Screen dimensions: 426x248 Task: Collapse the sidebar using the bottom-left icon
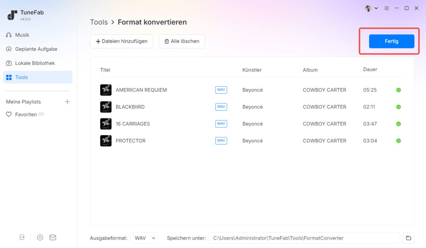(22, 237)
